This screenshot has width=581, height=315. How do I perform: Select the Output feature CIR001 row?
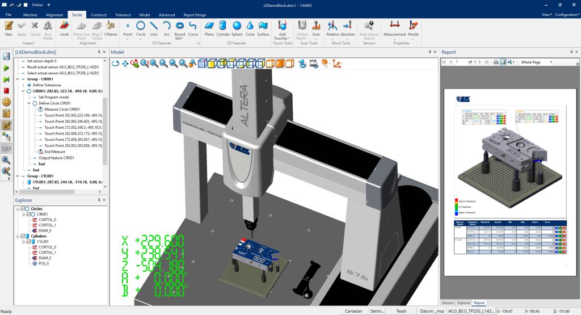[56, 158]
